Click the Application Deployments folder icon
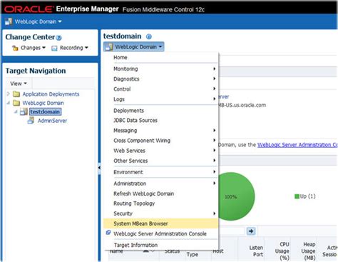The image size is (338, 262). pos(16,94)
